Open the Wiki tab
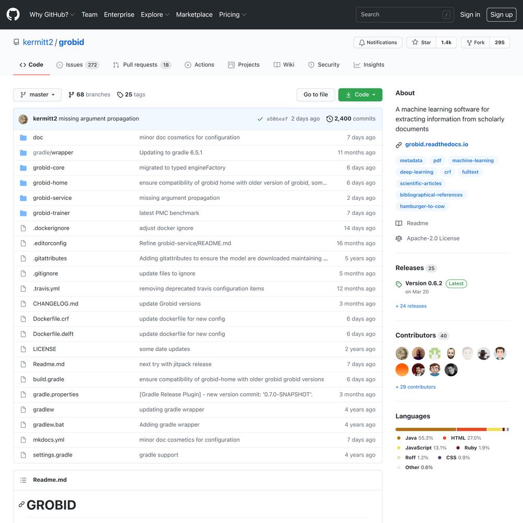This screenshot has height=523, width=523. point(284,65)
